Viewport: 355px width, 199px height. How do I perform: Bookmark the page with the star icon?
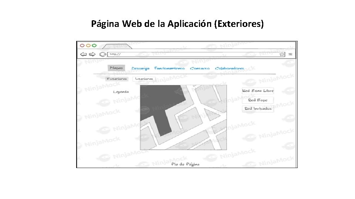pyautogui.click(x=282, y=55)
